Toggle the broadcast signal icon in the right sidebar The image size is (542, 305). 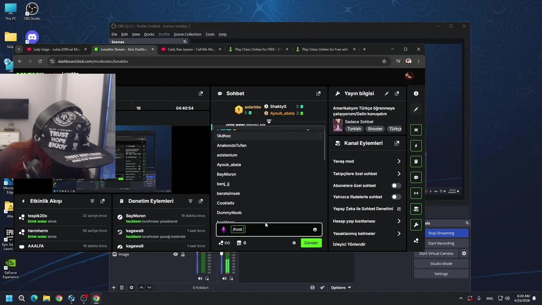pyautogui.click(x=416, y=193)
